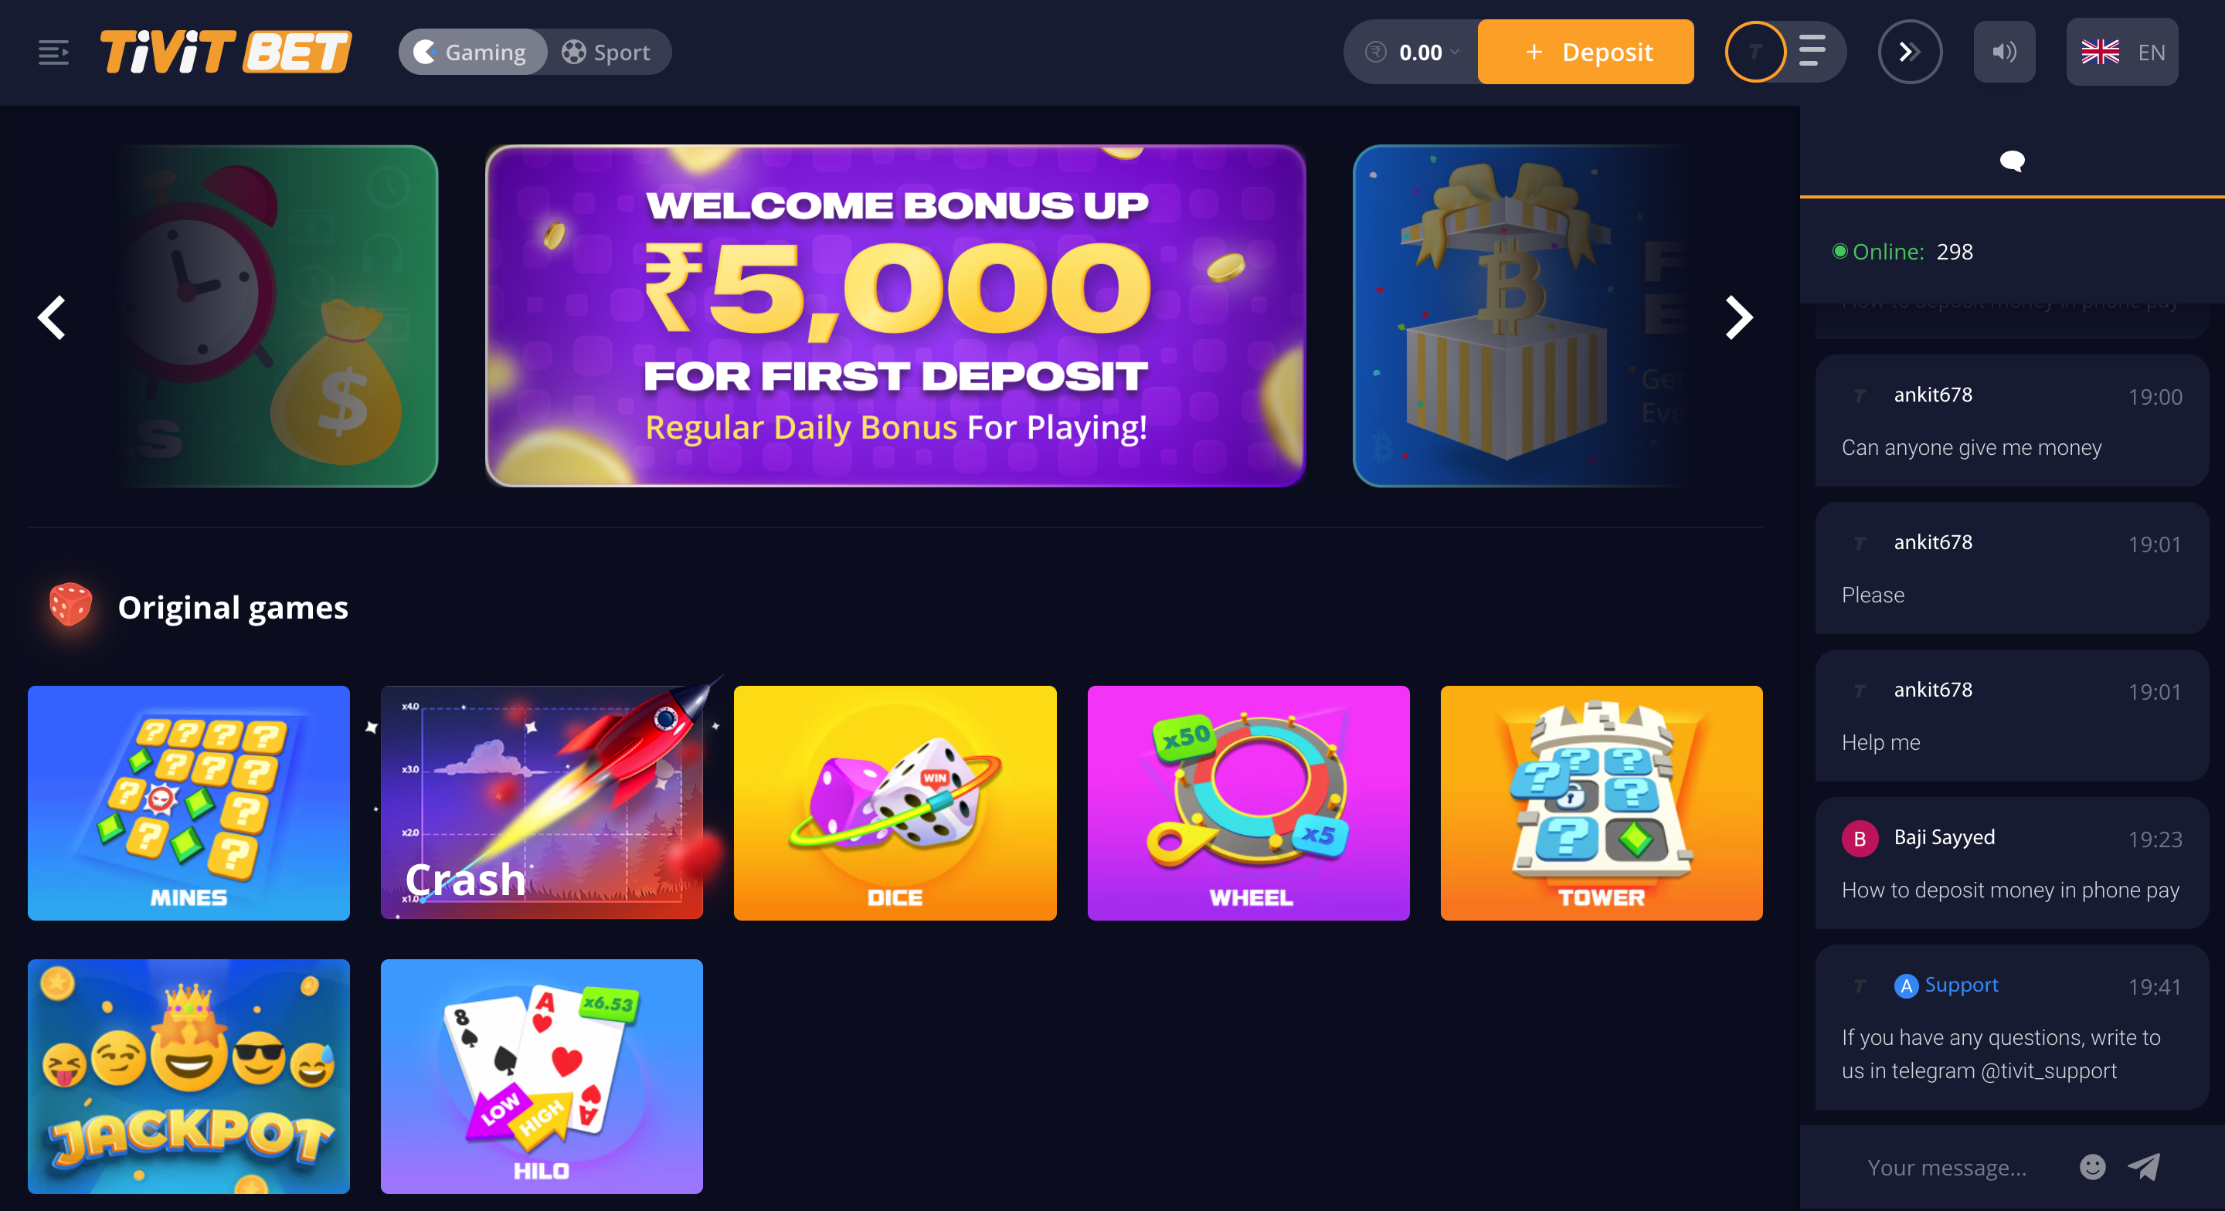Open the emoji picker in chat
The width and height of the screenshot is (2225, 1211).
(x=2092, y=1167)
